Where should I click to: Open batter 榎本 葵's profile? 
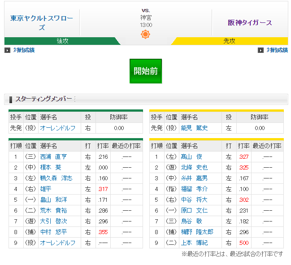coord(51,168)
